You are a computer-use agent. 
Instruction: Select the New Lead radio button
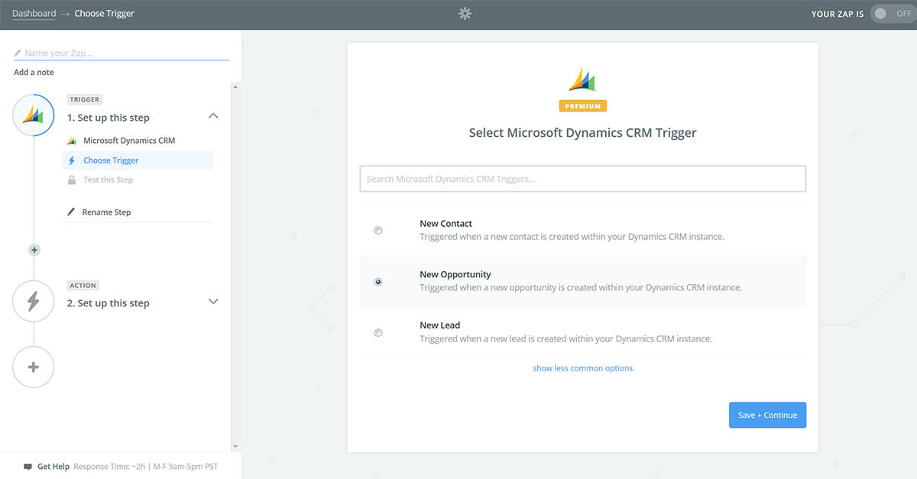tap(378, 332)
